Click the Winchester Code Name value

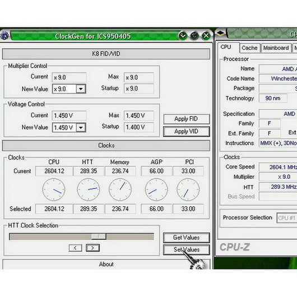278,78
